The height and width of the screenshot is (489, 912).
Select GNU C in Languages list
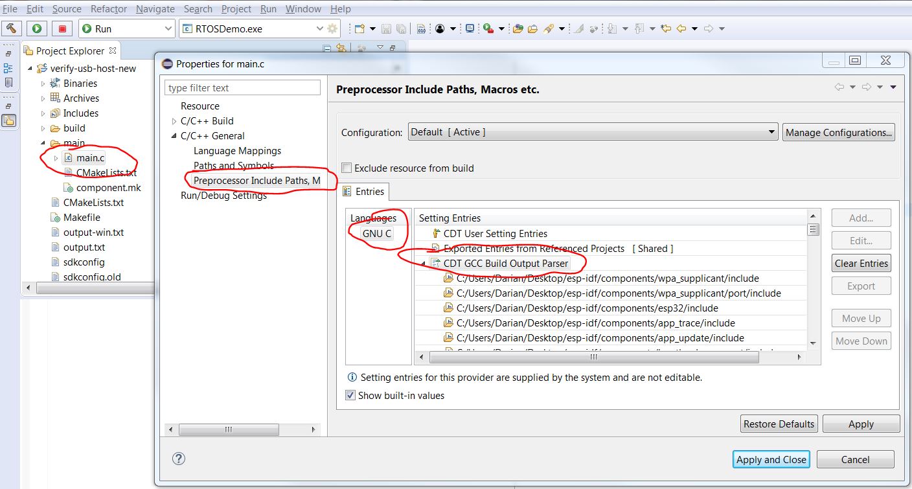coord(377,234)
